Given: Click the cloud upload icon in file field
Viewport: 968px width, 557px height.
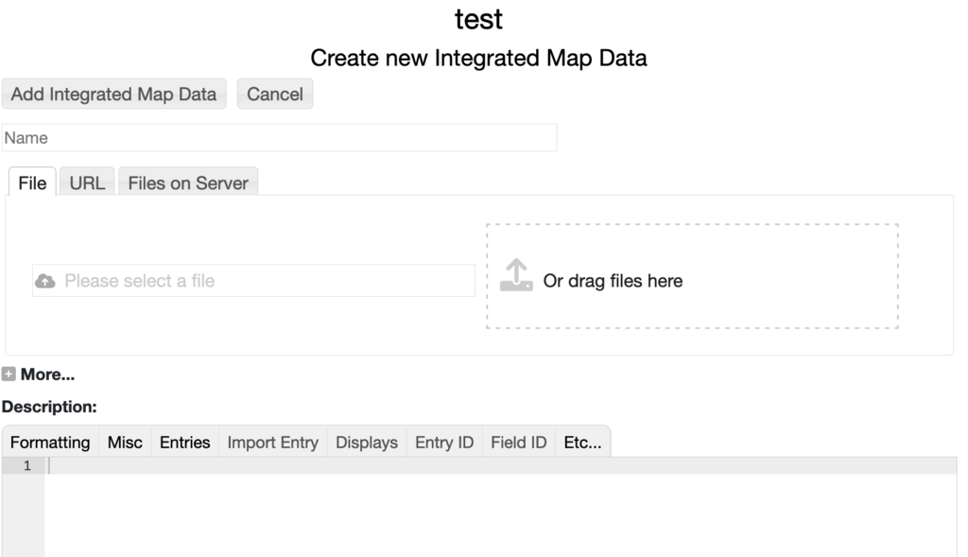Looking at the screenshot, I should coord(44,281).
